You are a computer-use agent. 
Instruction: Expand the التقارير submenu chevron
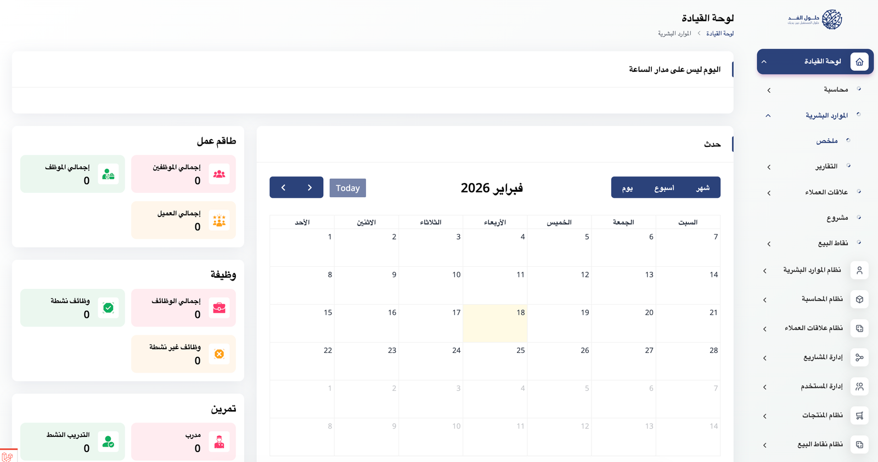[769, 167]
